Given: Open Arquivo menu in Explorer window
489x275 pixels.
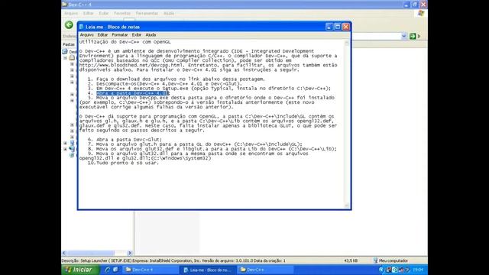Looking at the screenshot, I should [71, 14].
